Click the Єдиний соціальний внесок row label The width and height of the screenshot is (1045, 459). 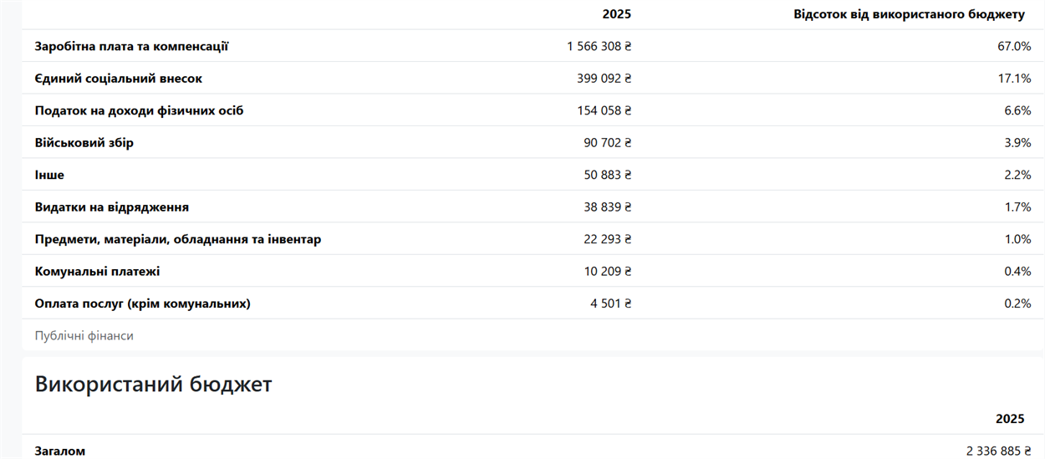pyautogui.click(x=119, y=79)
